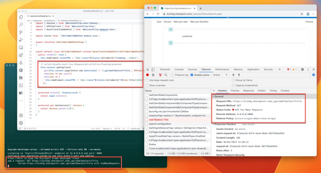This screenshot has width=321, height=173.
Task: Open VS Code search magnifier icon
Action: 21,25
